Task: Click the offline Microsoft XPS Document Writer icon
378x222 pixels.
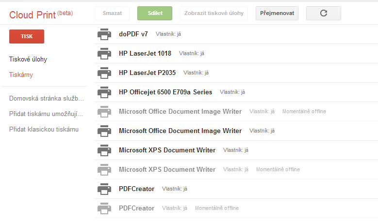Action: [104, 170]
